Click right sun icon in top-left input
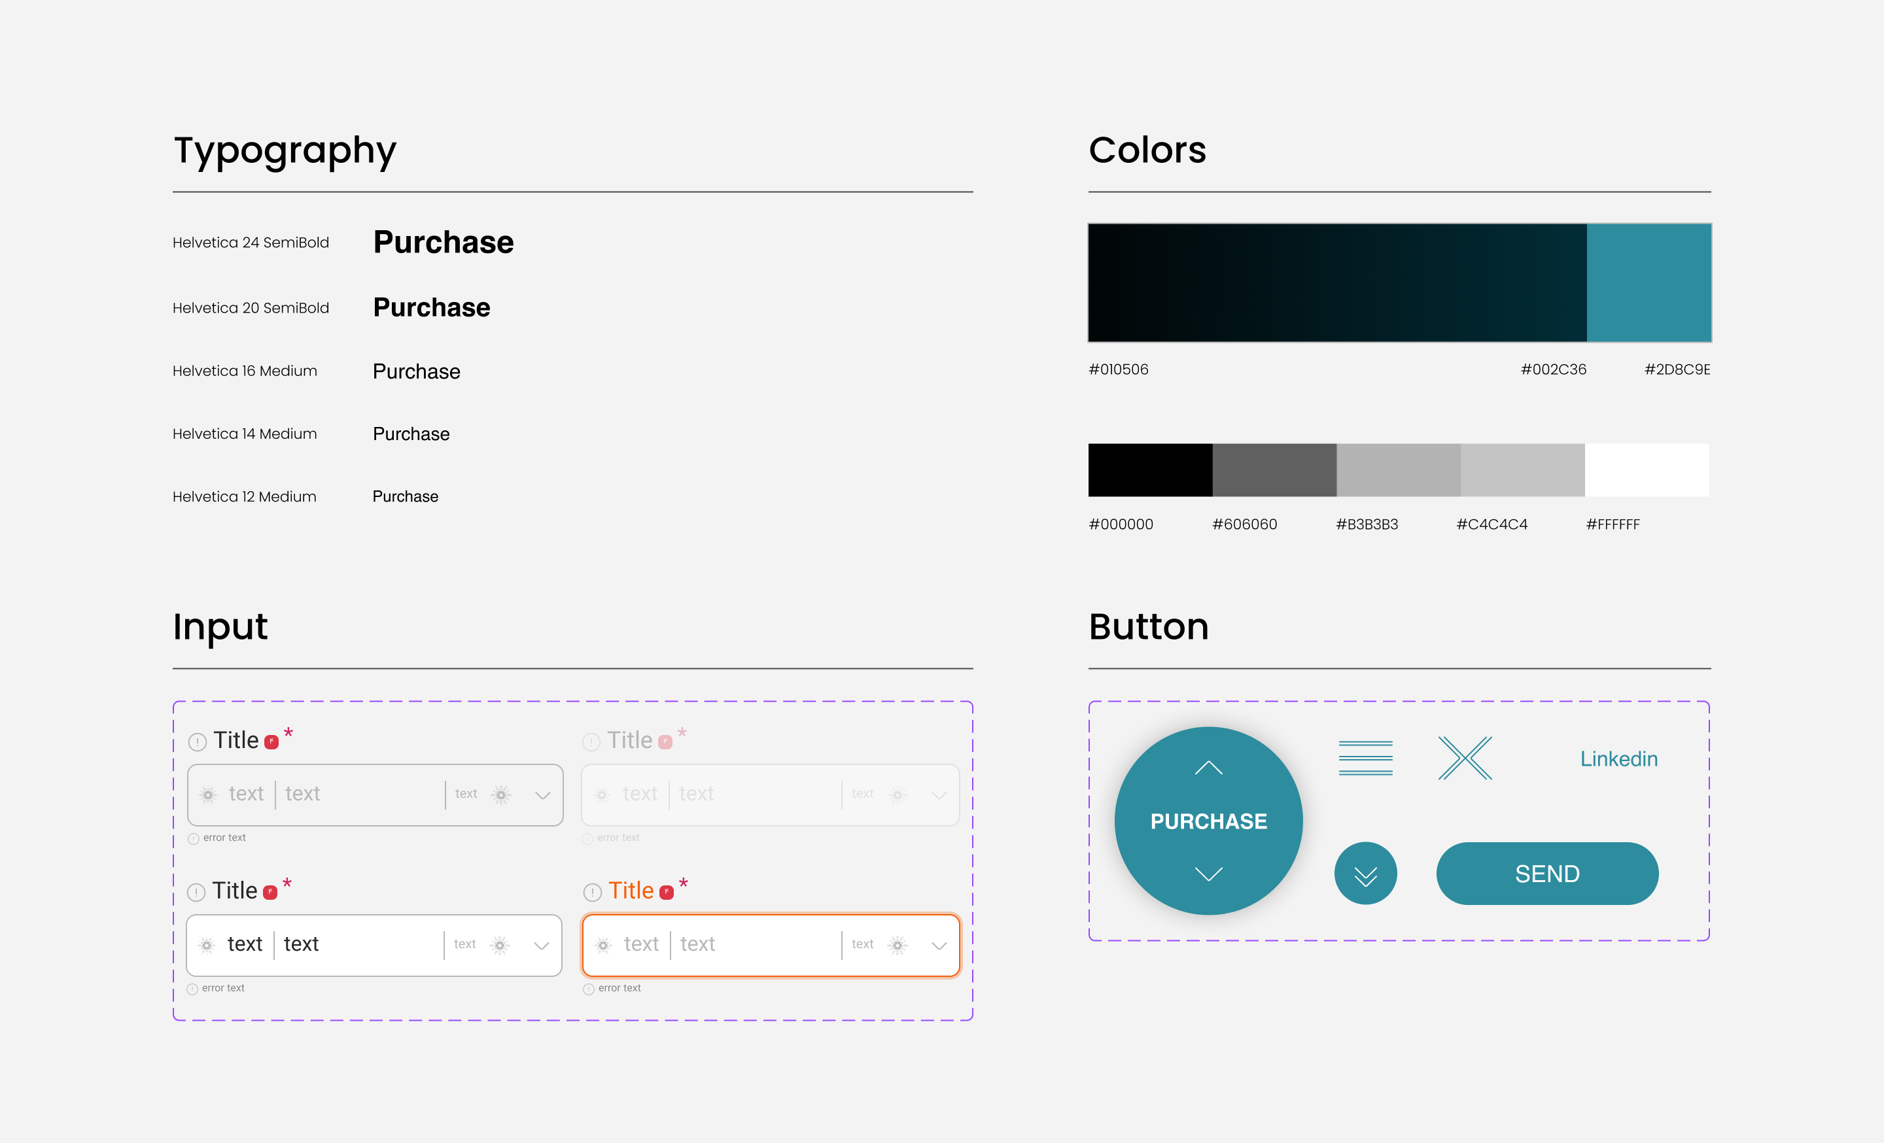The width and height of the screenshot is (1884, 1143). [502, 794]
